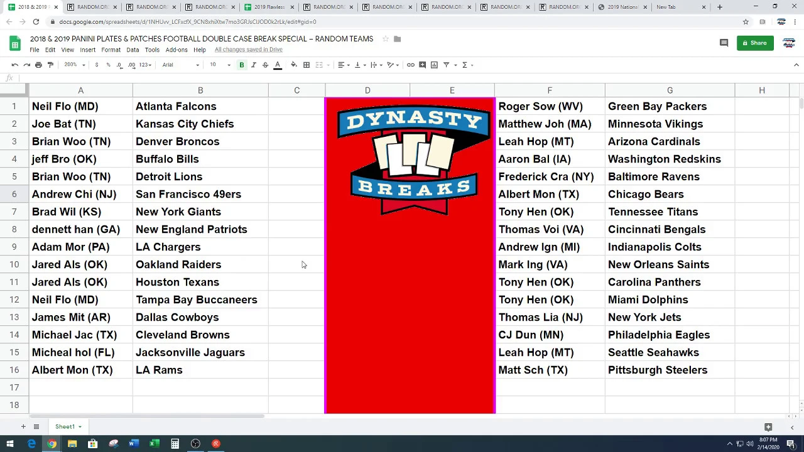Open the text rotation dropdown
The image size is (804, 452).
pos(393,65)
